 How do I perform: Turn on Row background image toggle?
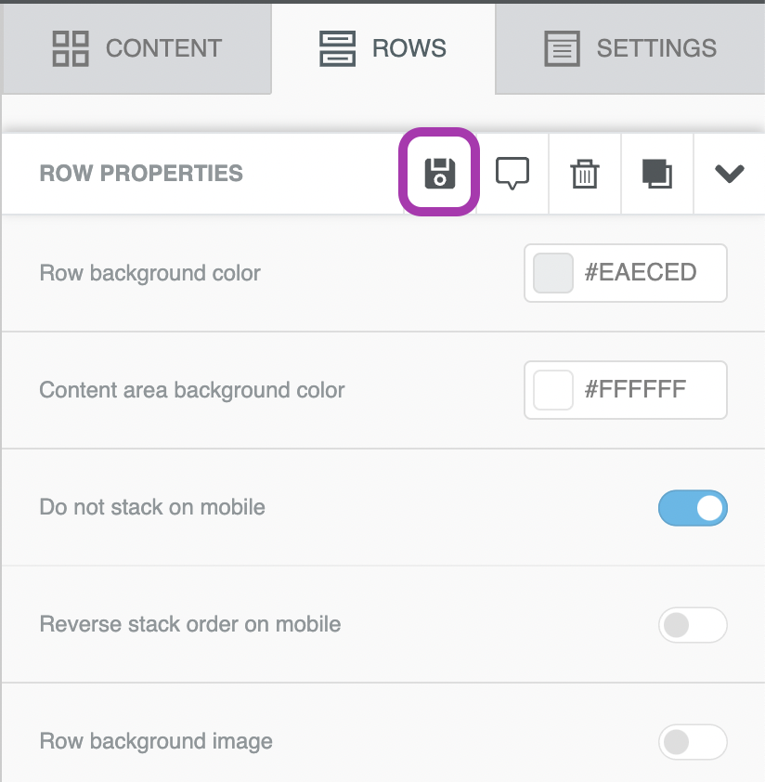[x=693, y=742]
